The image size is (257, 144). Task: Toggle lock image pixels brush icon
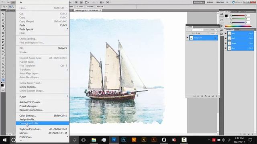[x=194, y=34]
